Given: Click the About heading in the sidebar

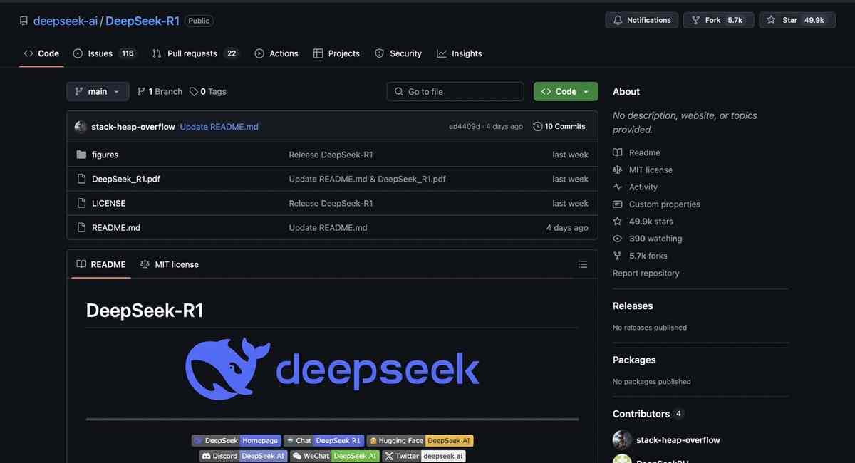Looking at the screenshot, I should 626,92.
